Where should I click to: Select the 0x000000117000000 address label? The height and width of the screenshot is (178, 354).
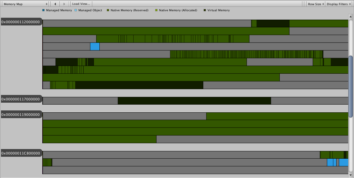click(x=21, y=99)
